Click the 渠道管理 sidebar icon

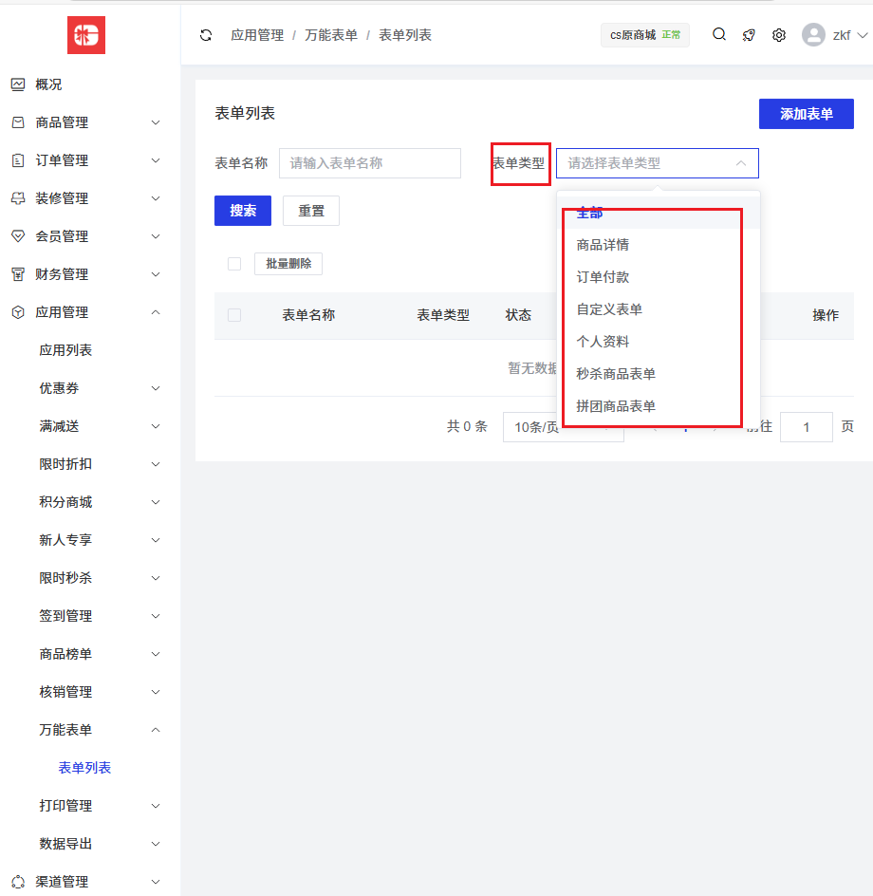(18, 882)
